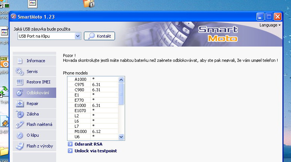Click the O klipu disc icon
This screenshot has height=162, width=291.
[x=19, y=135]
